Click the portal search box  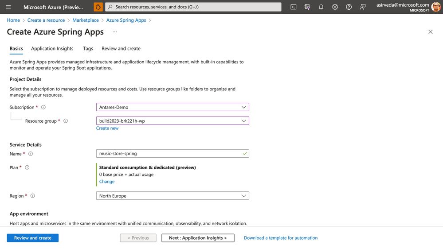tap(193, 7)
